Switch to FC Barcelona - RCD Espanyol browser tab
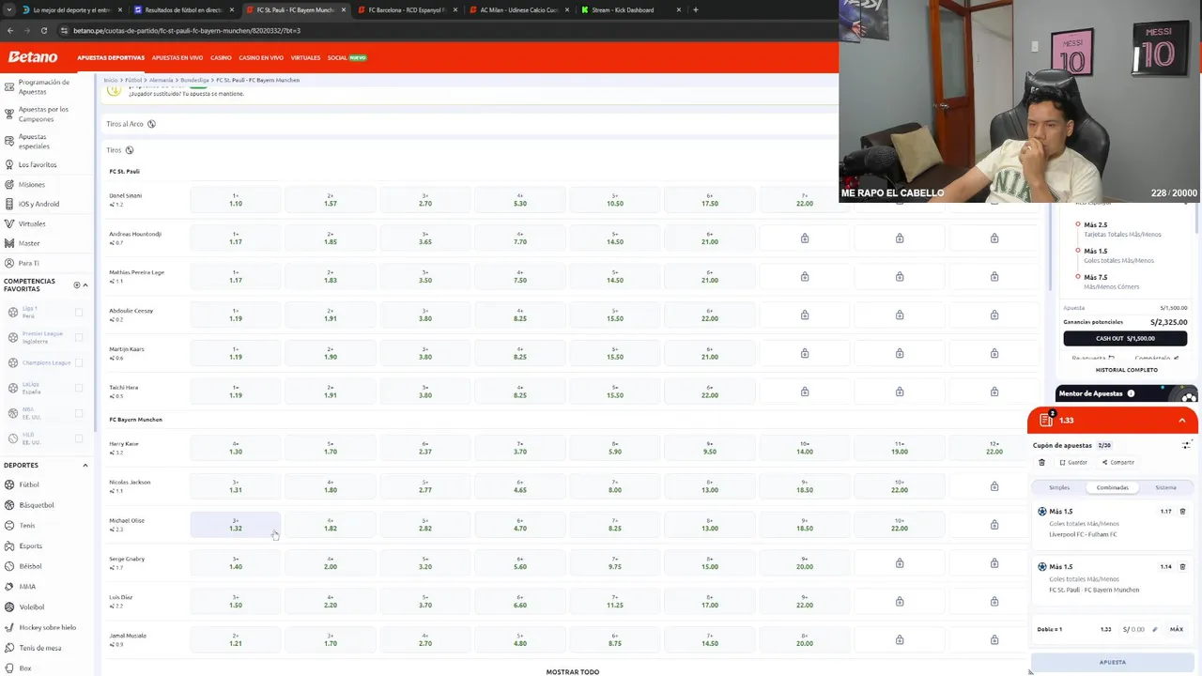Screen dimensions: 1202x676 pyautogui.click(x=408, y=9)
